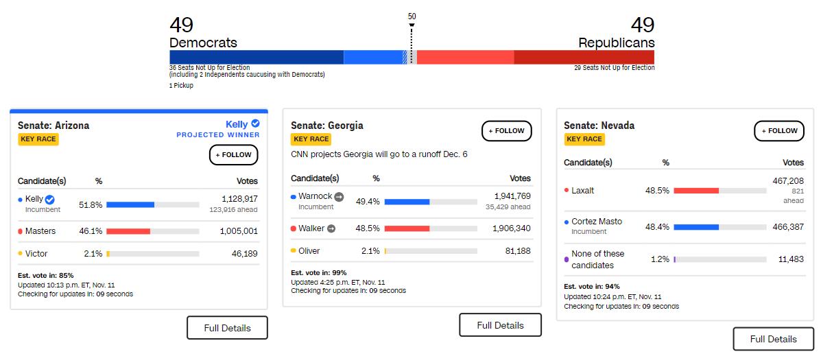The height and width of the screenshot is (354, 821).
Task: Select the Cortez Masto candidate name
Action: 597,222
